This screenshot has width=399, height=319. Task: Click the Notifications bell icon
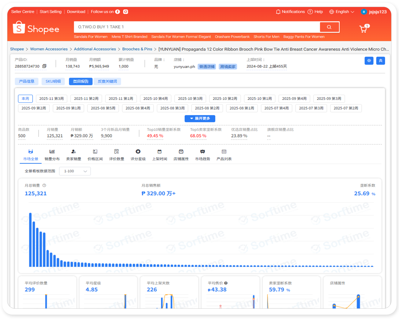click(x=278, y=12)
